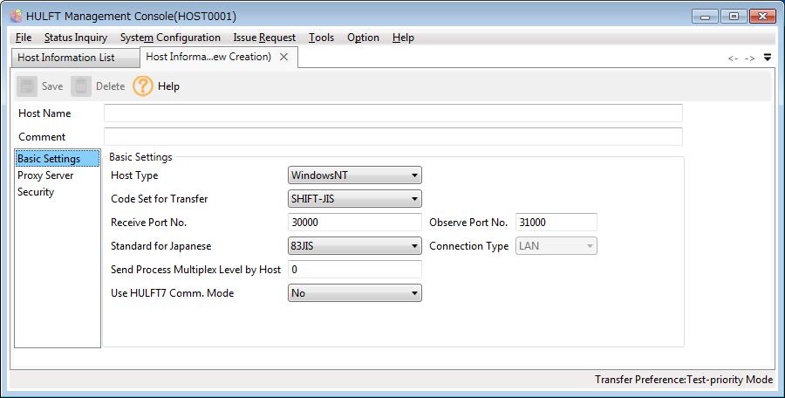Open the Issue Request menu
Viewport: 785px width, 398px height.
[264, 38]
